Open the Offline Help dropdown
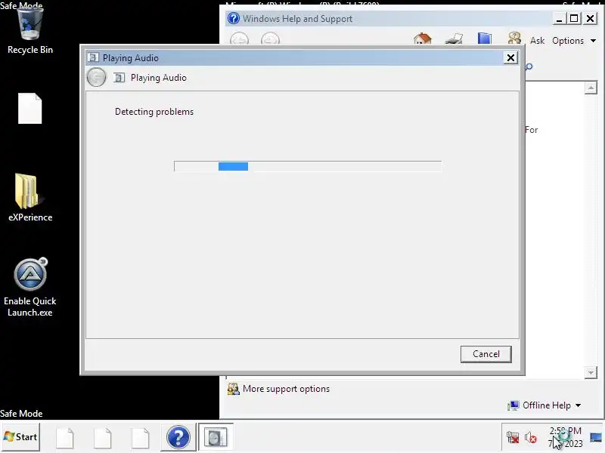 [552, 405]
